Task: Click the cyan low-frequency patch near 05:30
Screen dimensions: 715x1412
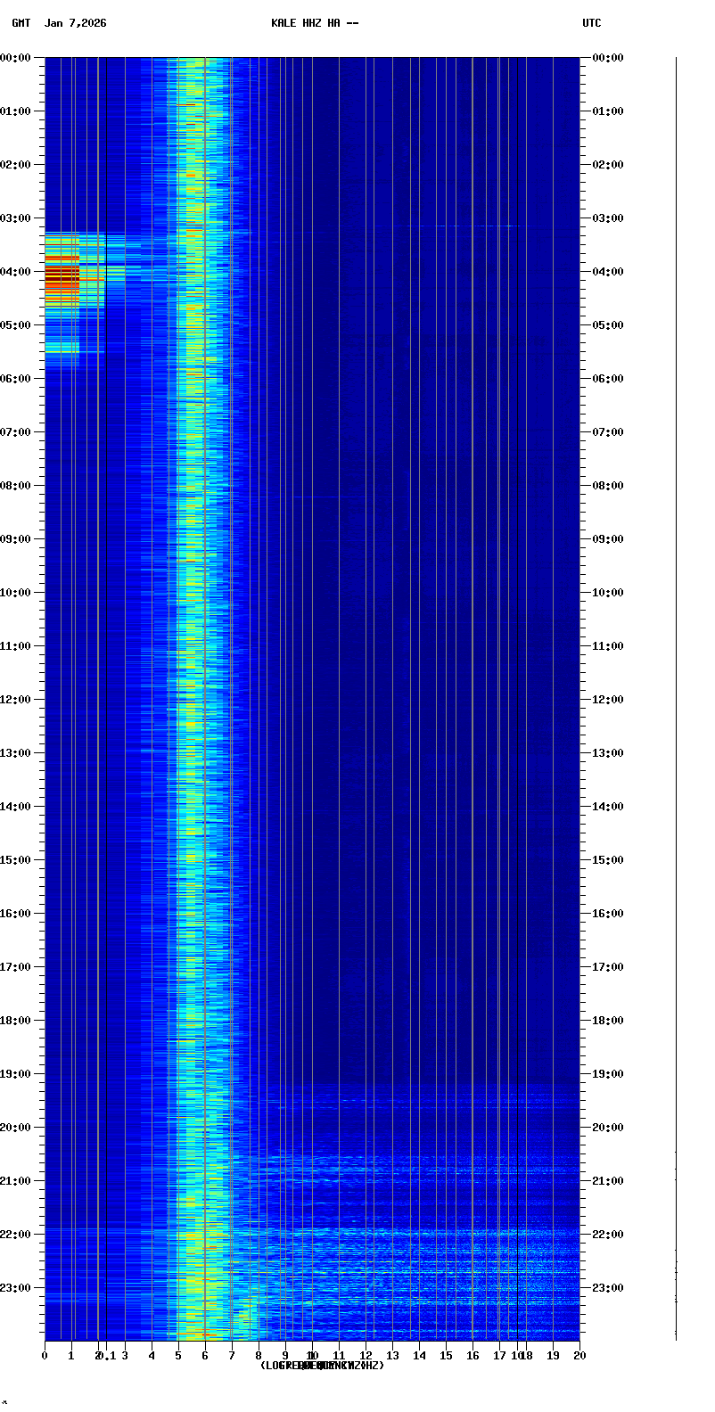Action: 62,348
